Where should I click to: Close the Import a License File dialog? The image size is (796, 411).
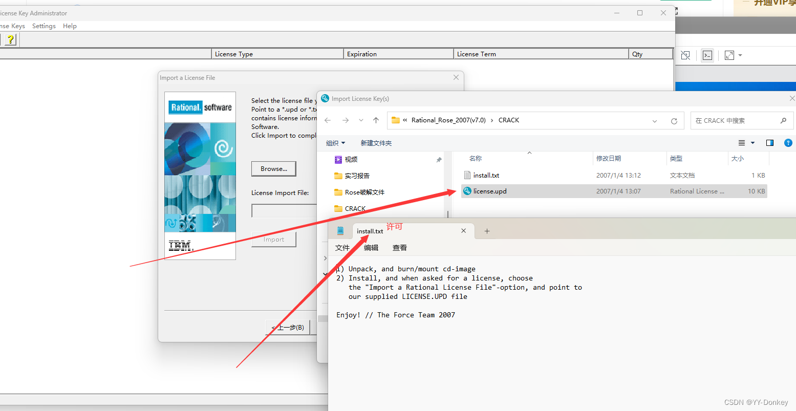(x=456, y=77)
